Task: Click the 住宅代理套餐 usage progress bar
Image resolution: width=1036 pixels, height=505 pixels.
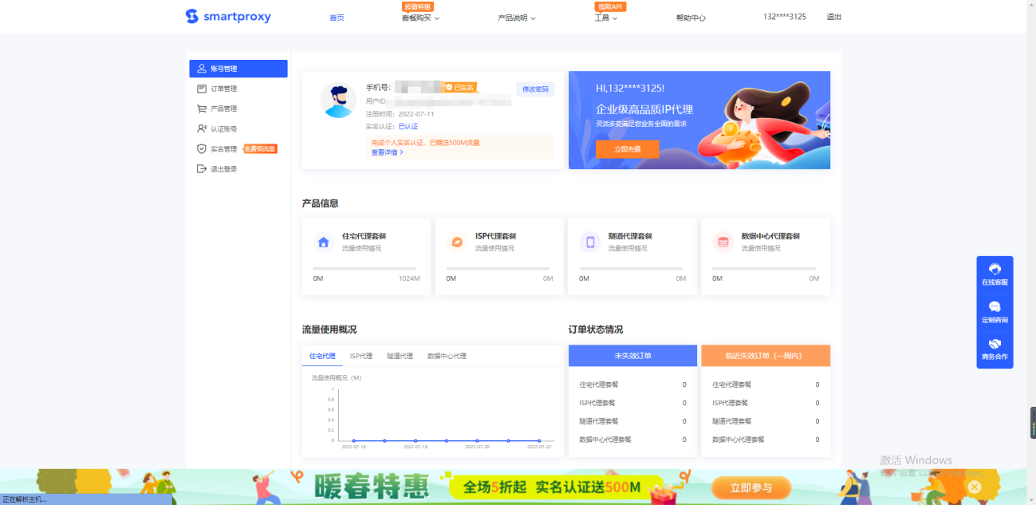Action: tap(364, 268)
